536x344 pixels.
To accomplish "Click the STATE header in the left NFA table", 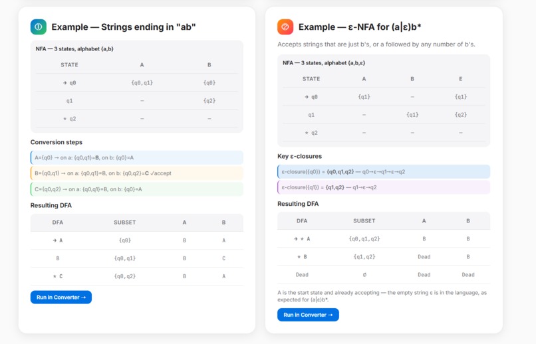I will [69, 65].
